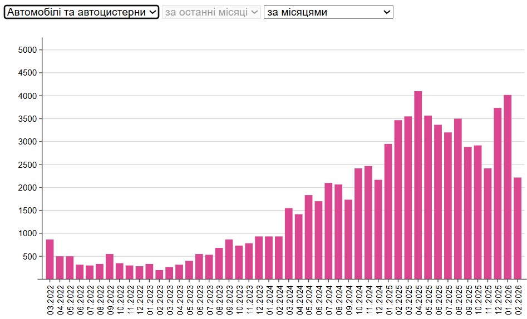Select the 10.2024 bar

point(358,223)
